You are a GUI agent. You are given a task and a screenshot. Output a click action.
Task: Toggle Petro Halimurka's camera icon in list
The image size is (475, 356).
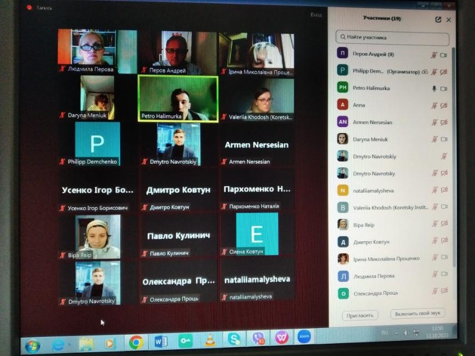click(x=443, y=89)
